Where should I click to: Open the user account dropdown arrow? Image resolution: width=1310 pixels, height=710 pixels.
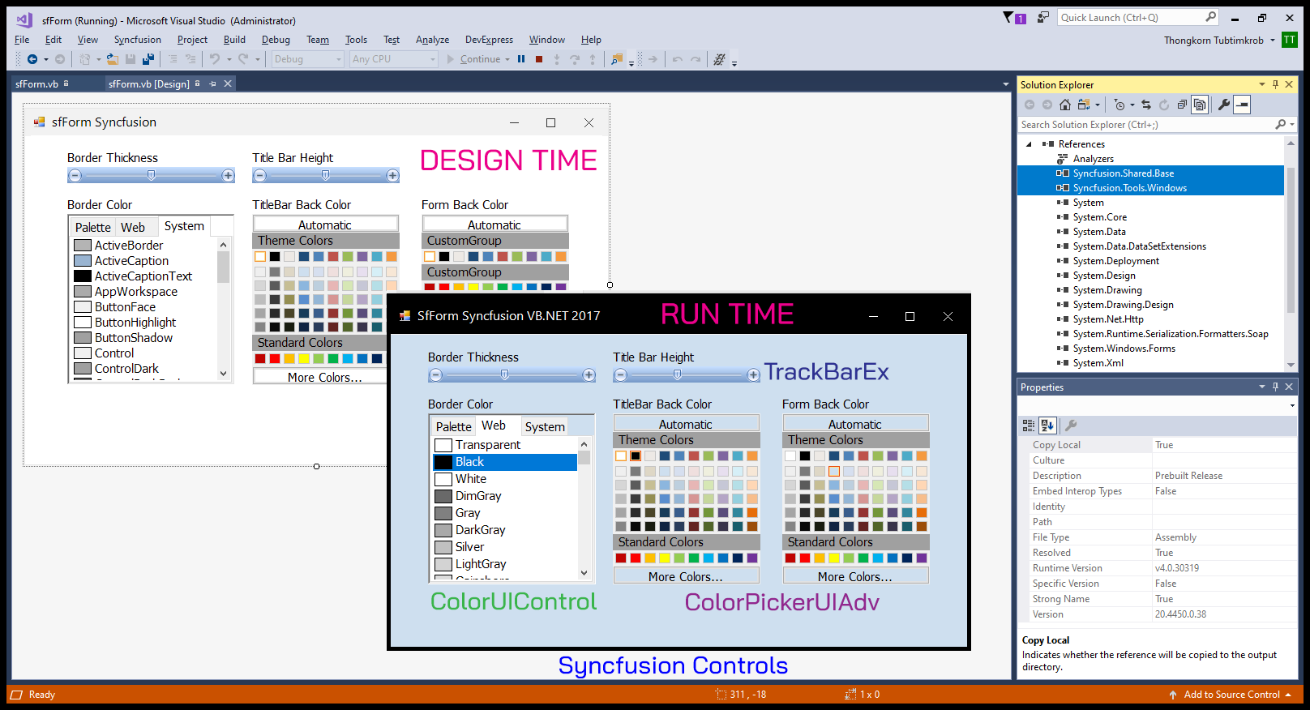(x=1273, y=40)
